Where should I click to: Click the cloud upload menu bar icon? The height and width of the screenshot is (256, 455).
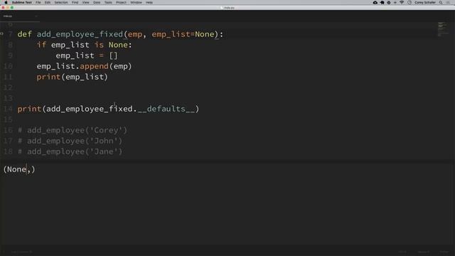375,2
